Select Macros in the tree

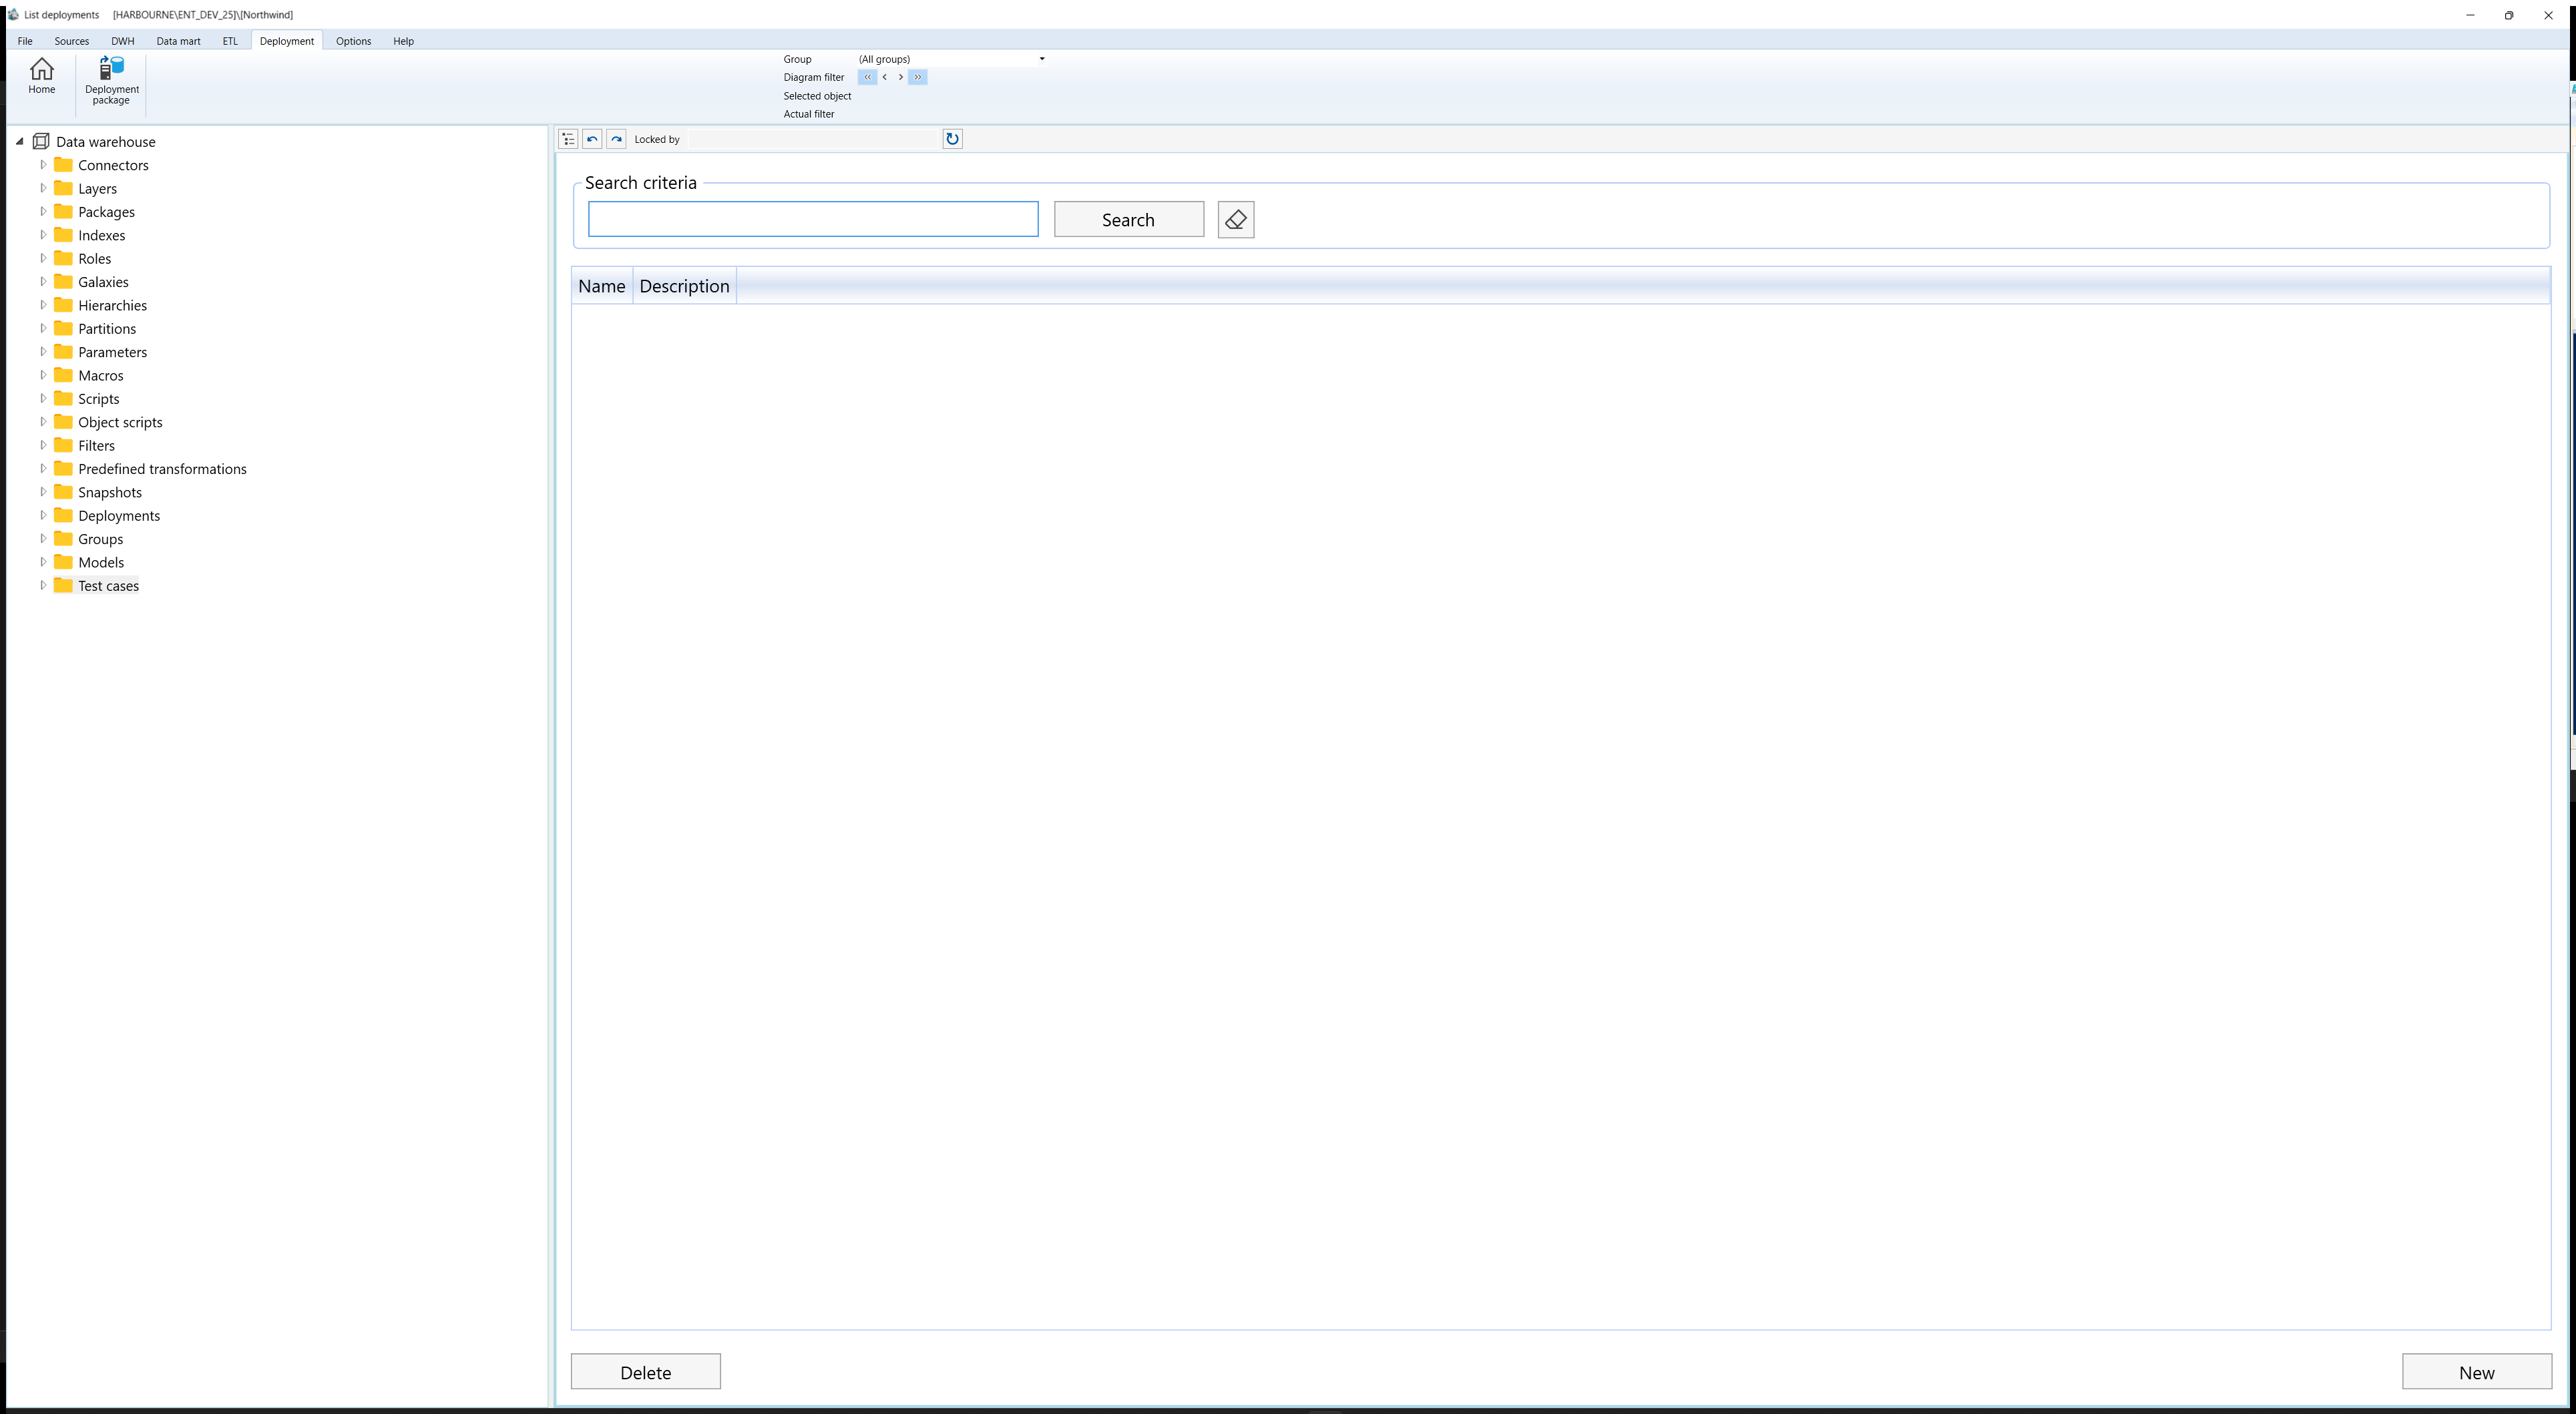(x=101, y=375)
